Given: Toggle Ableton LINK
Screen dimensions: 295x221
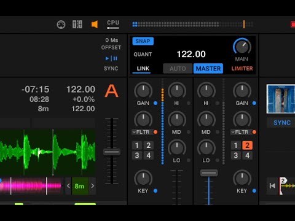Looking at the screenshot, I should tap(143, 69).
